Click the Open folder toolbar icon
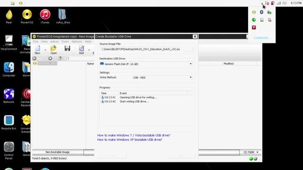Screen dimensions: 303x170 pos(53,50)
